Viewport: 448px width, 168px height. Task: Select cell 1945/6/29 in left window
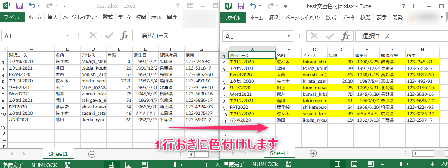tap(145, 94)
